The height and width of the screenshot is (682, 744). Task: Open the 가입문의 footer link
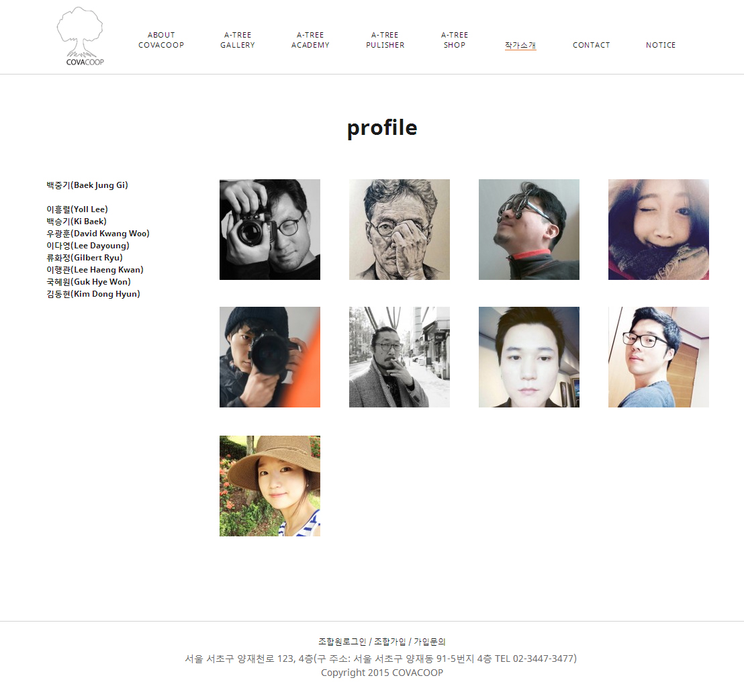click(x=430, y=642)
